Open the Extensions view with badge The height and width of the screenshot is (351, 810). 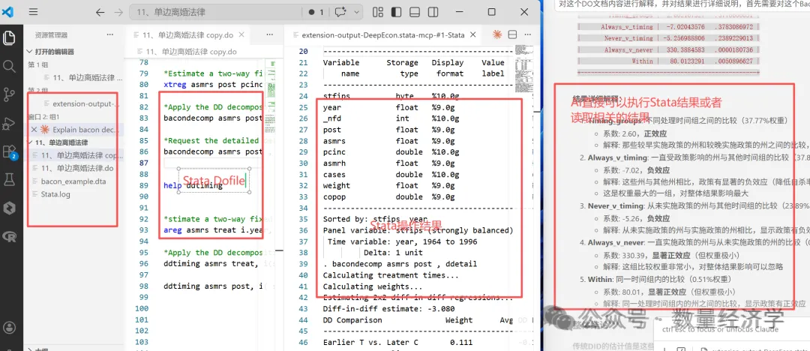coord(10,151)
